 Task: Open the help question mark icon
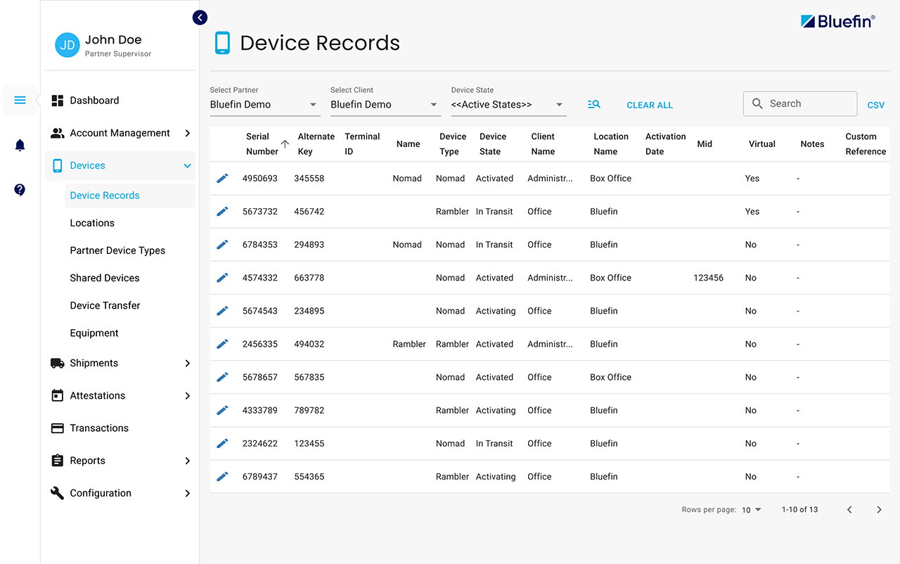point(20,190)
